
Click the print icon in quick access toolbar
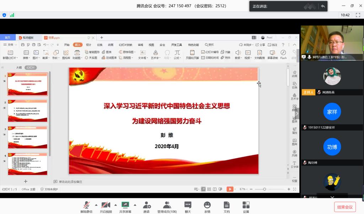[x=34, y=45]
